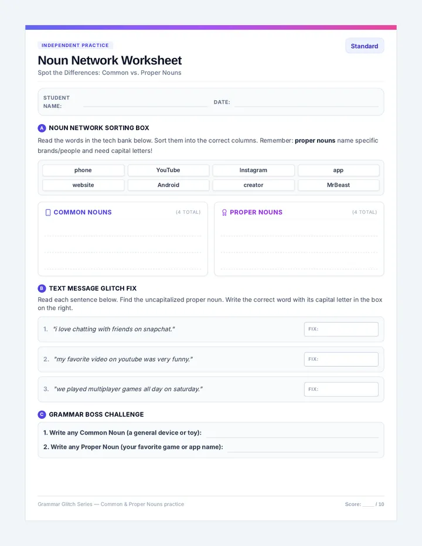Select the 'YouTube' word chip
This screenshot has width=422, height=546.
tap(168, 170)
